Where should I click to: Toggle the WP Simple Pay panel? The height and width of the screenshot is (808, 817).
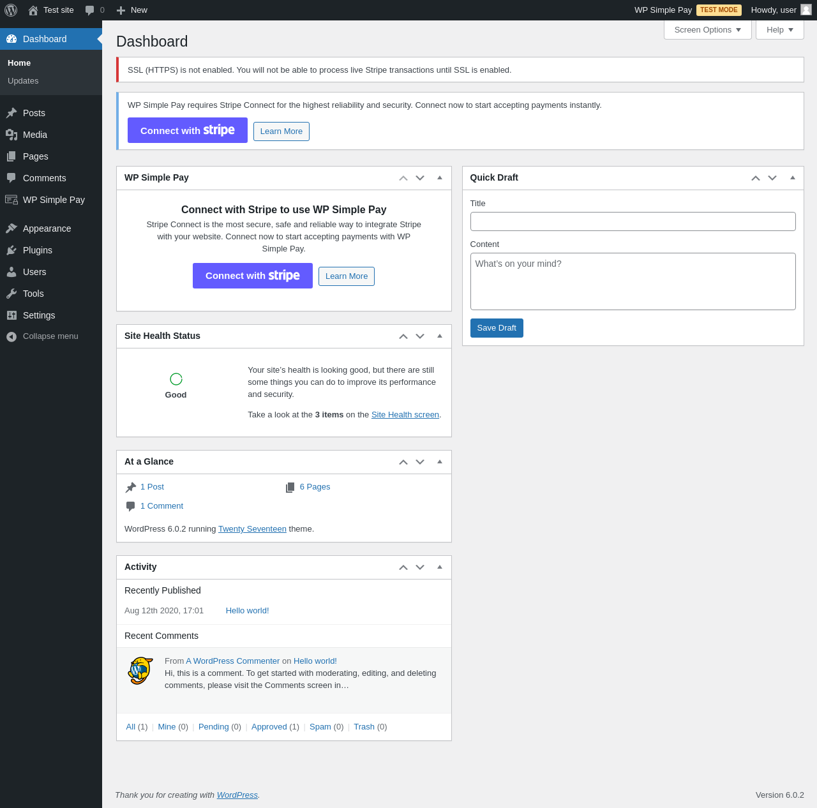[440, 178]
